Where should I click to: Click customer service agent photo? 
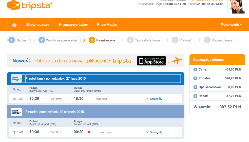(236, 7)
